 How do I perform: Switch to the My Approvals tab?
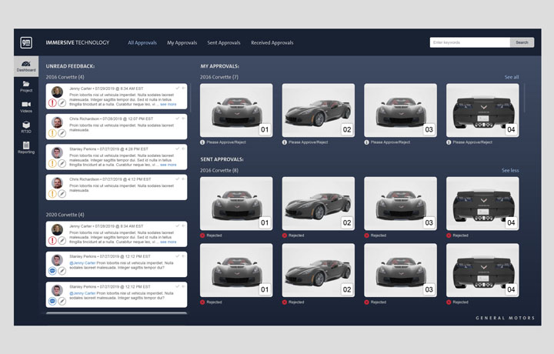182,42
